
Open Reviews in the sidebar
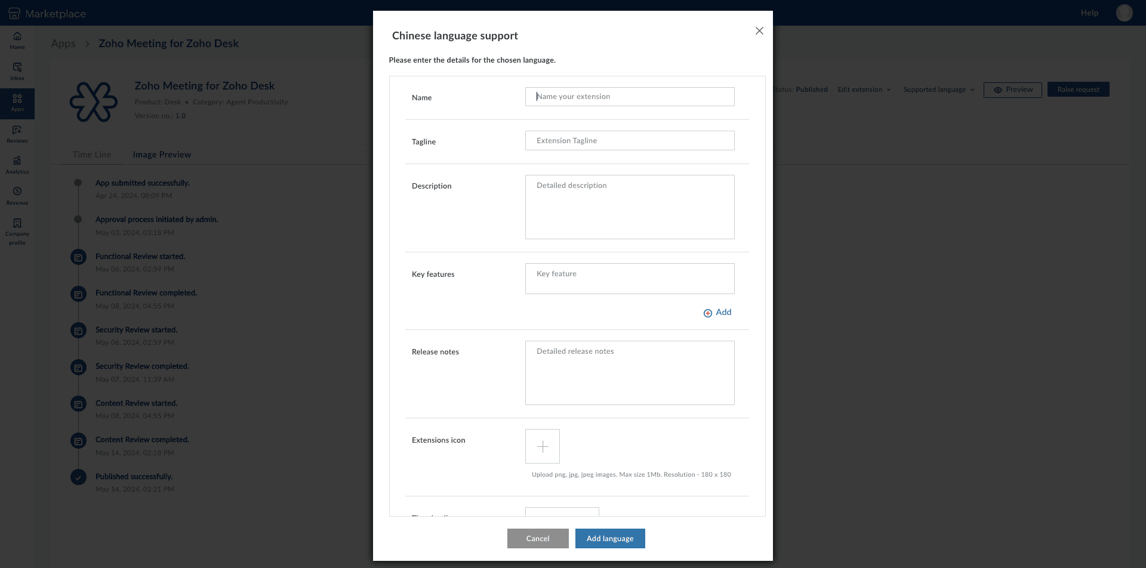17,134
